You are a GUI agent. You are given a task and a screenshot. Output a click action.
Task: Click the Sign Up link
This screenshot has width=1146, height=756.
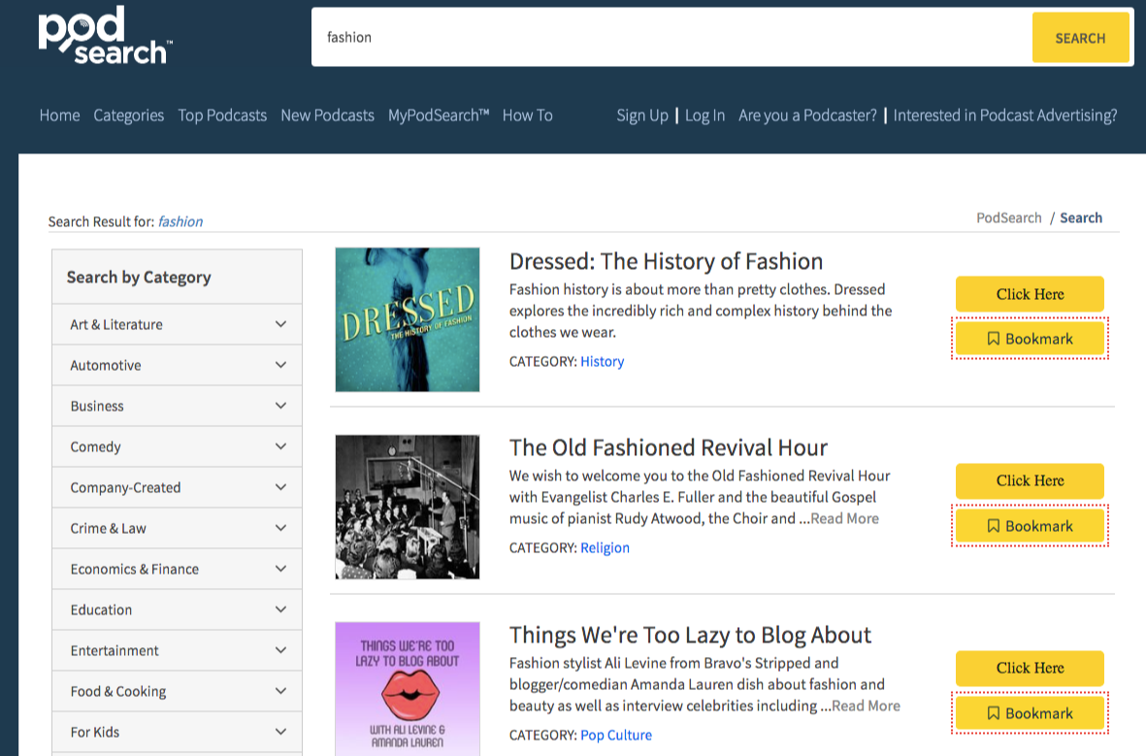641,115
